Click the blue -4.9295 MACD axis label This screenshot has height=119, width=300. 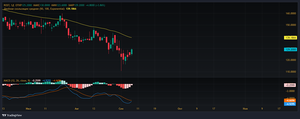click(290, 104)
